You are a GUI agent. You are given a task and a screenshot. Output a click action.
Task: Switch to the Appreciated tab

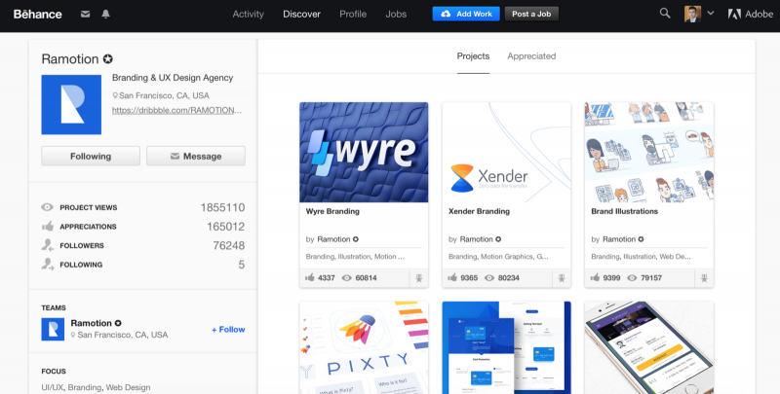click(x=531, y=56)
